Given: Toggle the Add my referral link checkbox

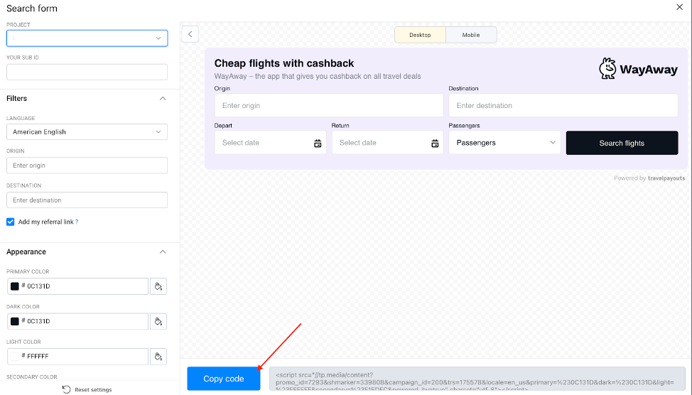Looking at the screenshot, I should (x=11, y=222).
